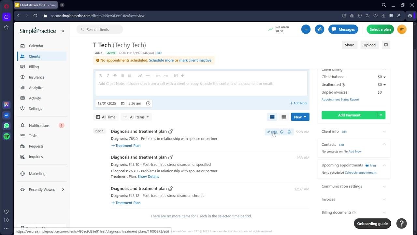Open the clock time picker icon
This screenshot has height=235, width=417.
[x=148, y=103]
